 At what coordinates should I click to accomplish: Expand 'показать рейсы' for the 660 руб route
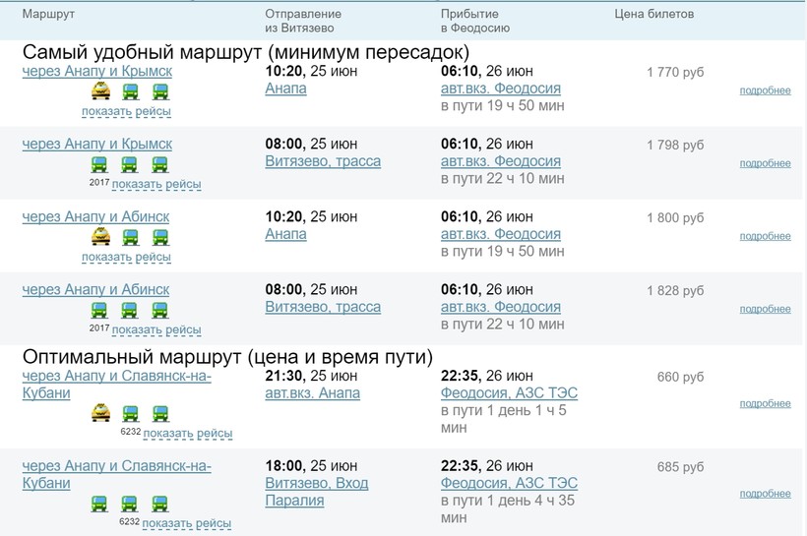[x=187, y=433]
